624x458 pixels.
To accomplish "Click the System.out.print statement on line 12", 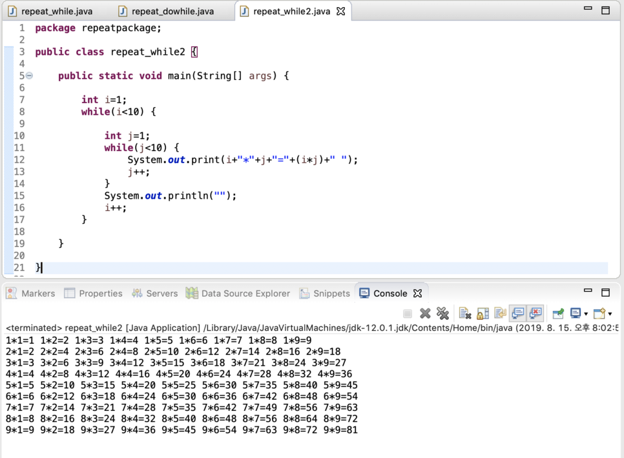I will click(243, 160).
